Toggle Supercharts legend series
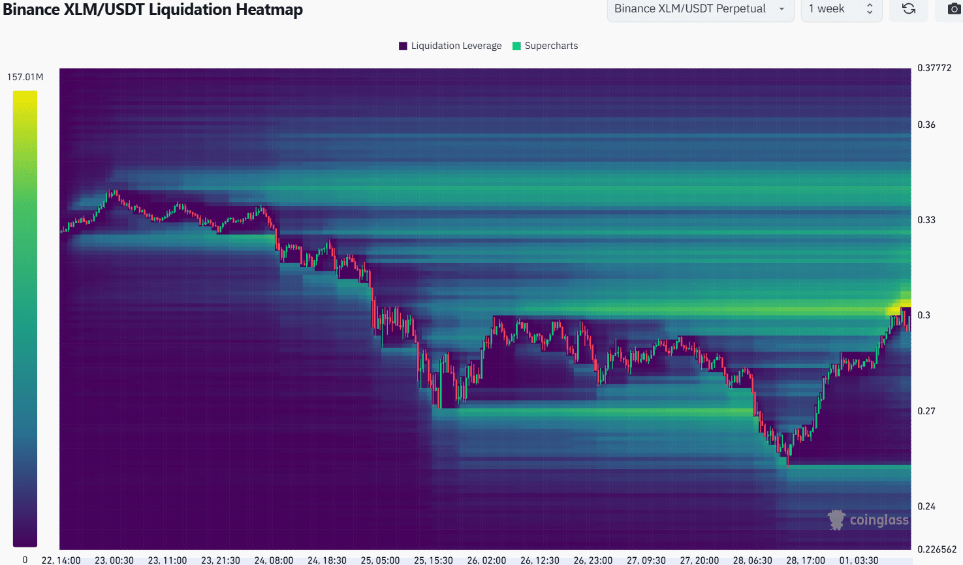The width and height of the screenshot is (963, 565). click(545, 46)
